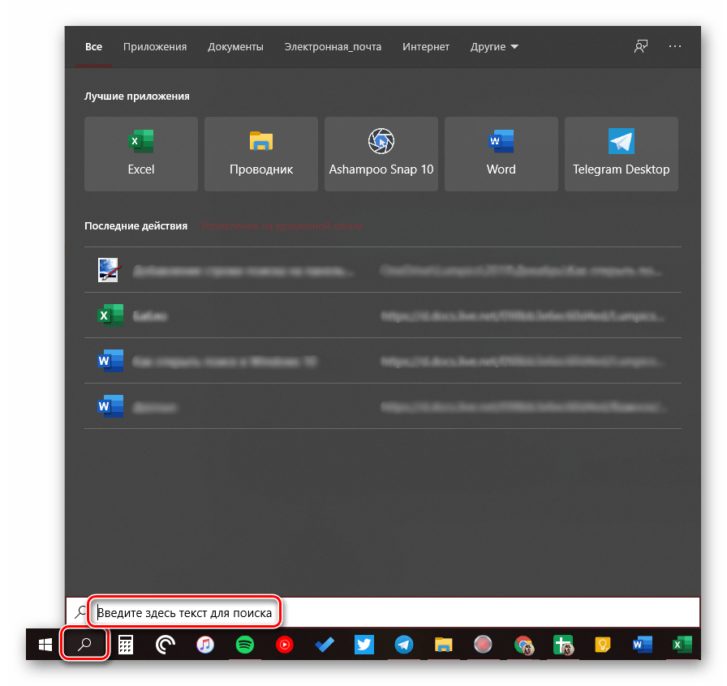Open Управление на временной шкале link
Screen dimensions: 727x686
[282, 226]
